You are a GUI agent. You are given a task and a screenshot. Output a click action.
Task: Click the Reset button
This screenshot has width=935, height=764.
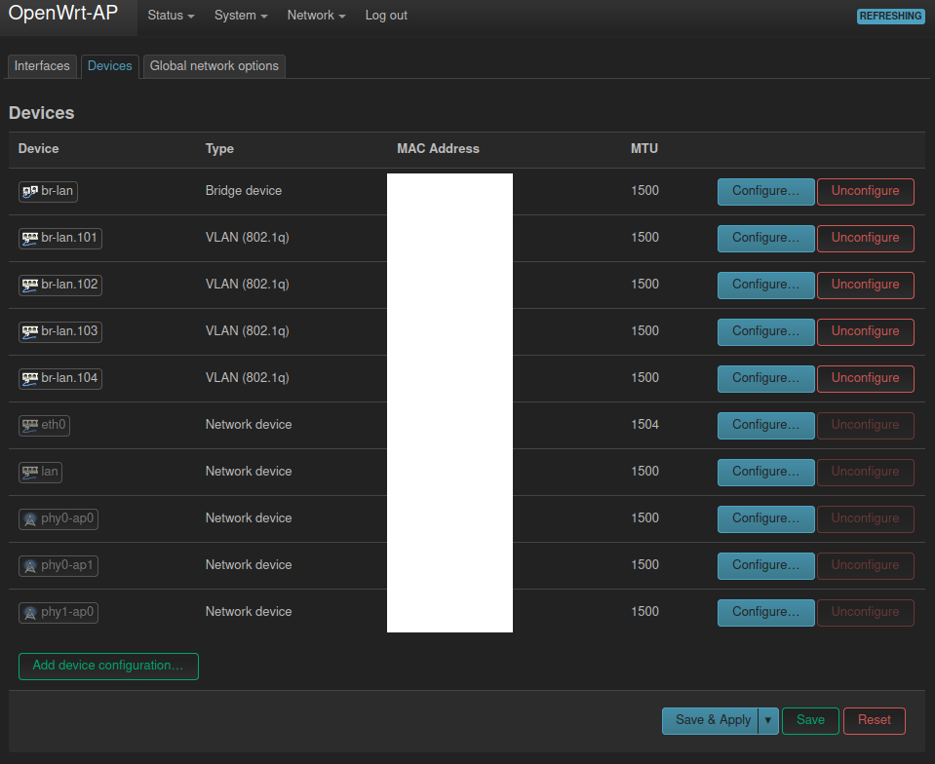click(875, 720)
